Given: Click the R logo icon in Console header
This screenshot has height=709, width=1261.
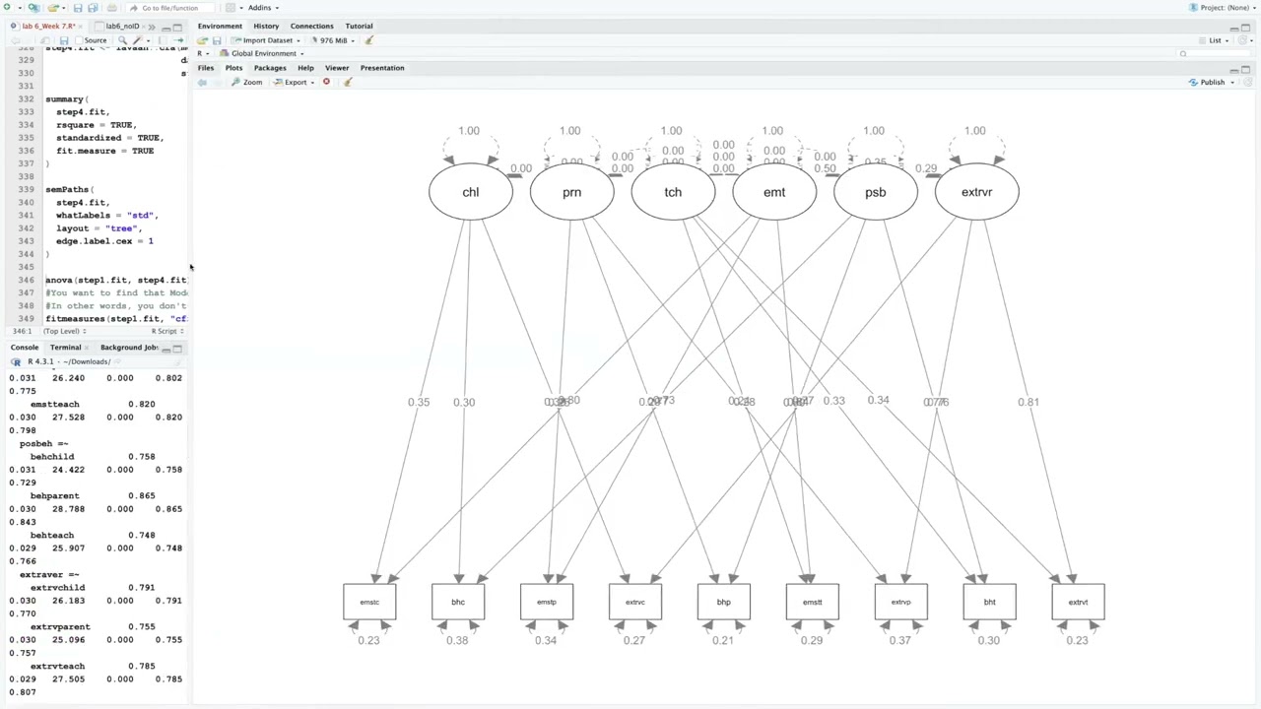Looking at the screenshot, I should [x=16, y=361].
